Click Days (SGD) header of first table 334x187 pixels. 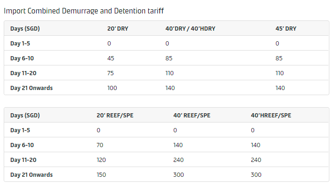pyautogui.click(x=25, y=28)
